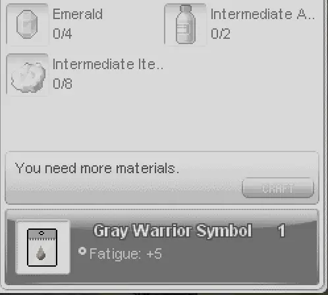Viewport: 328px width, 295px height.
Task: Click the crafted quantity number 1
Action: pyautogui.click(x=281, y=230)
